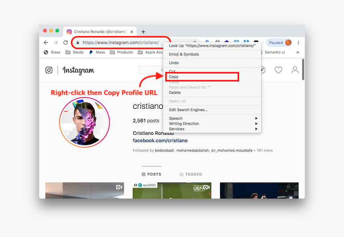This screenshot has height=237, width=344.
Task: Click the Instagram wordmark logo
Action: coord(78,70)
